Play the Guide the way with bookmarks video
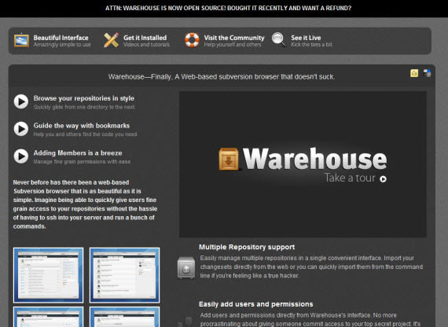Viewport: 448px width, 327px height. tap(21, 129)
